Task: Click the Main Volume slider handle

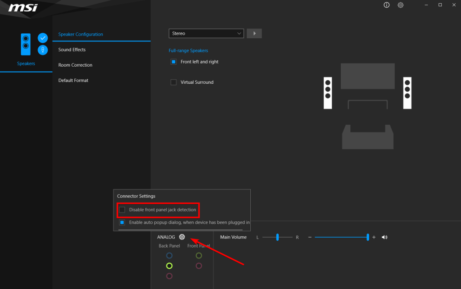Action: click(x=368, y=237)
